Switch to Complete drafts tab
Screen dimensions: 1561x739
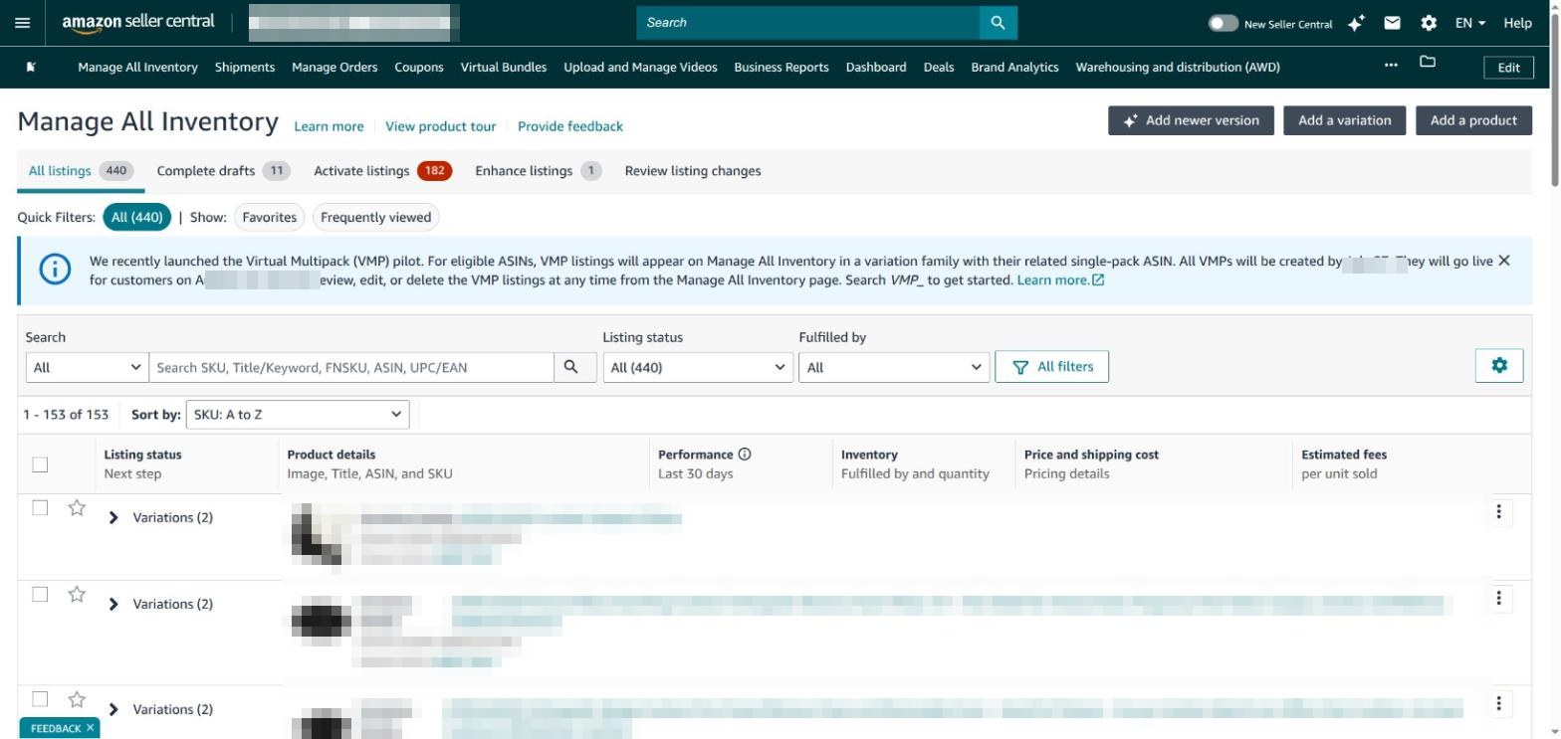tap(223, 170)
